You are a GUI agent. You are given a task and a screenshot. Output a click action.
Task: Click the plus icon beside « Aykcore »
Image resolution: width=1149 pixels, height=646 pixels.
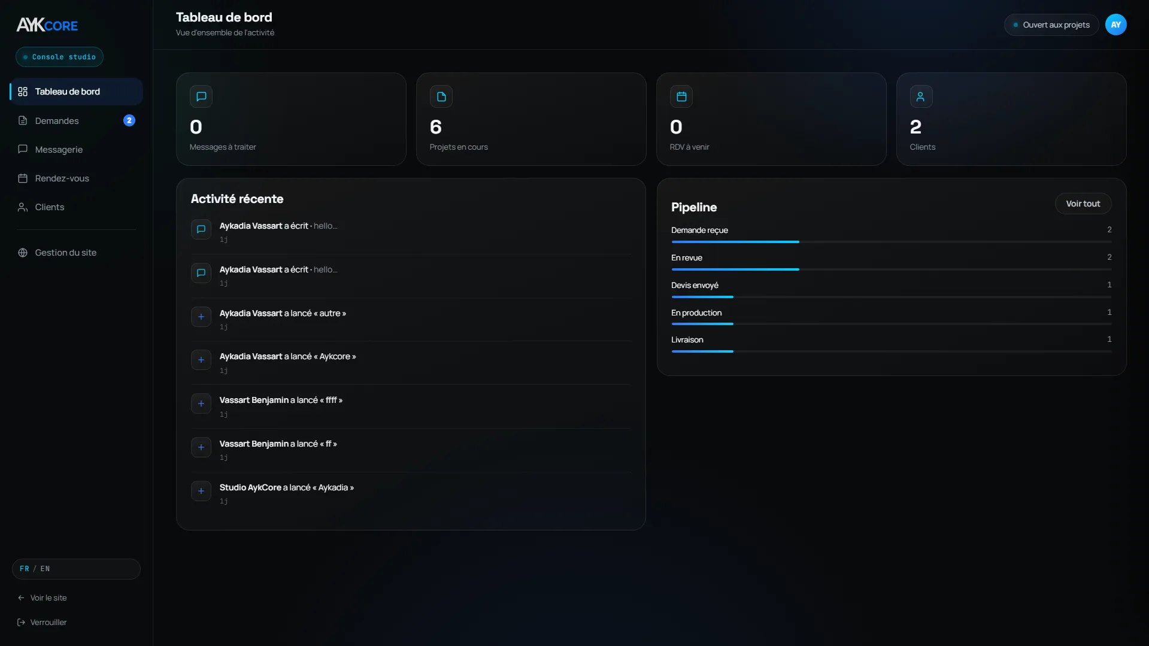(201, 360)
